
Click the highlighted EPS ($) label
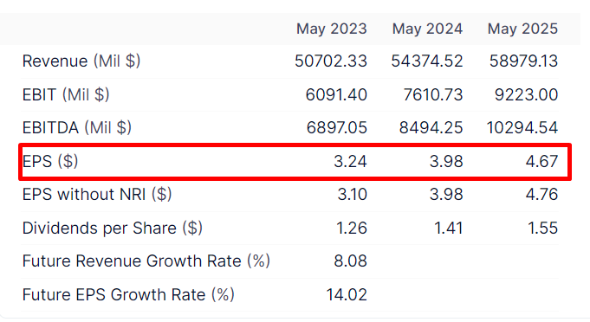tap(50, 161)
